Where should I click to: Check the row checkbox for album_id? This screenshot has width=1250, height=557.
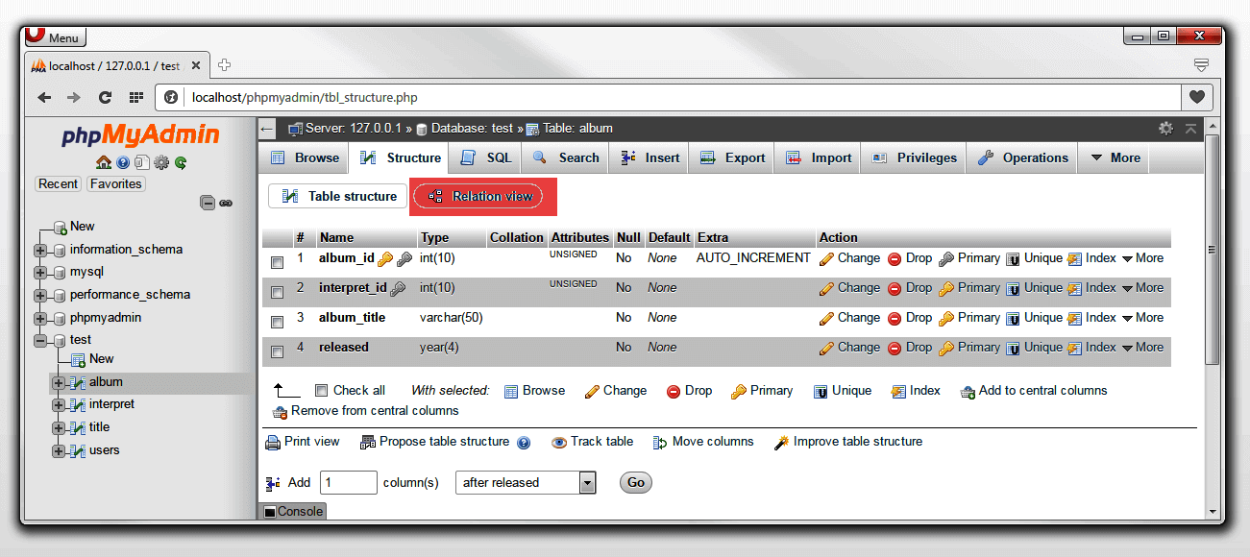click(x=277, y=261)
